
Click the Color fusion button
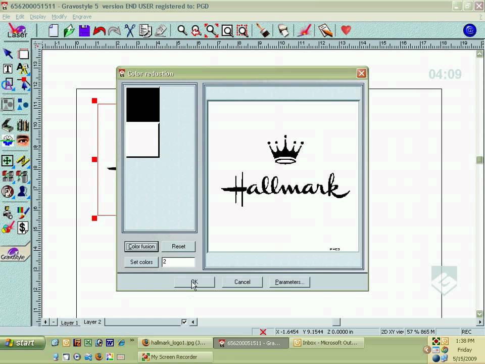(141, 246)
